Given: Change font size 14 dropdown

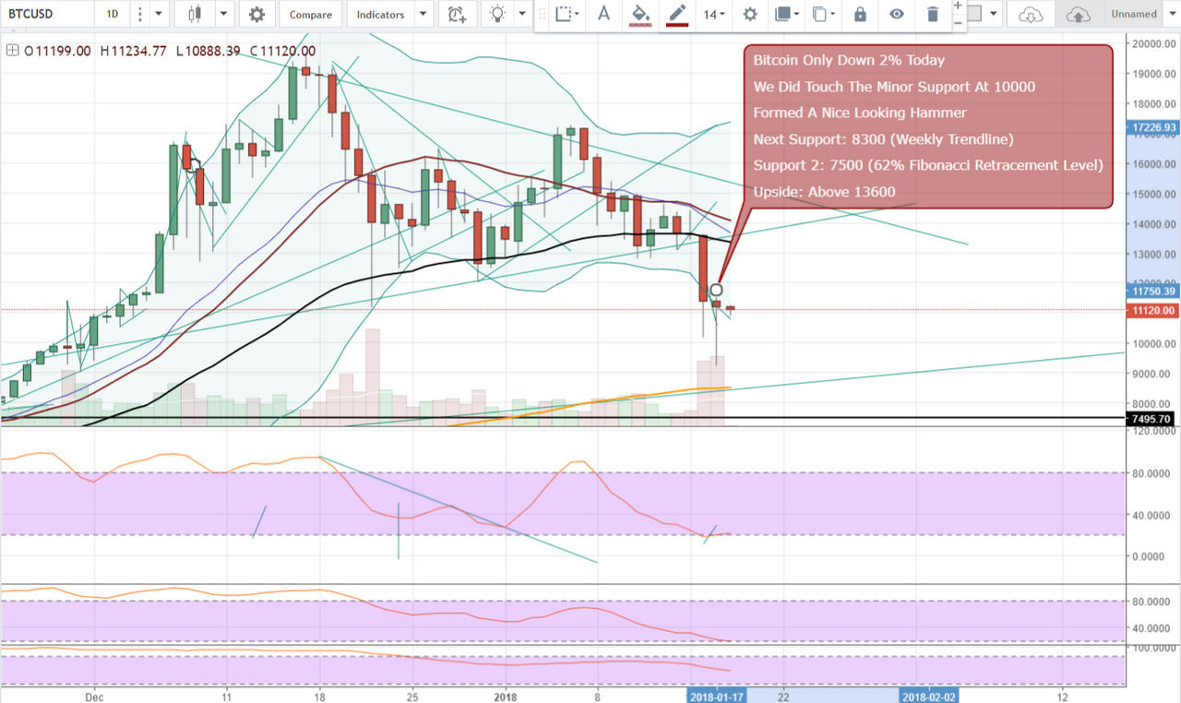Looking at the screenshot, I should [714, 14].
